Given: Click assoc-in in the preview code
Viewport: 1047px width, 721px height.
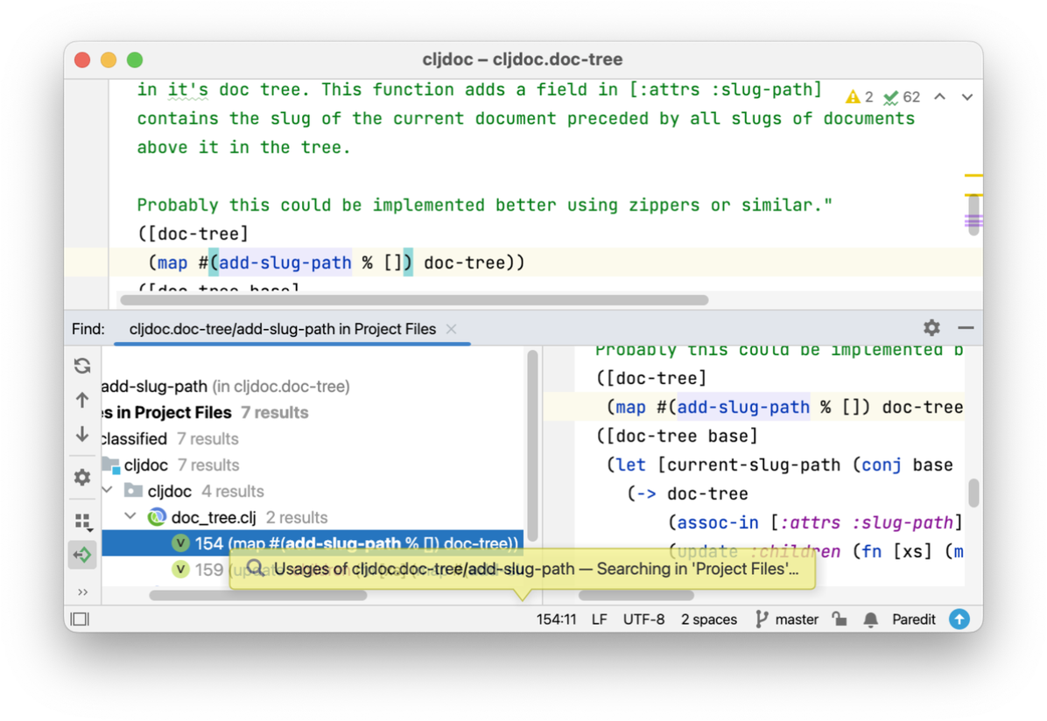Looking at the screenshot, I should [720, 522].
